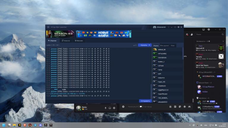
Task: Click the rank icon beside Carny
Action: coord(155,70)
